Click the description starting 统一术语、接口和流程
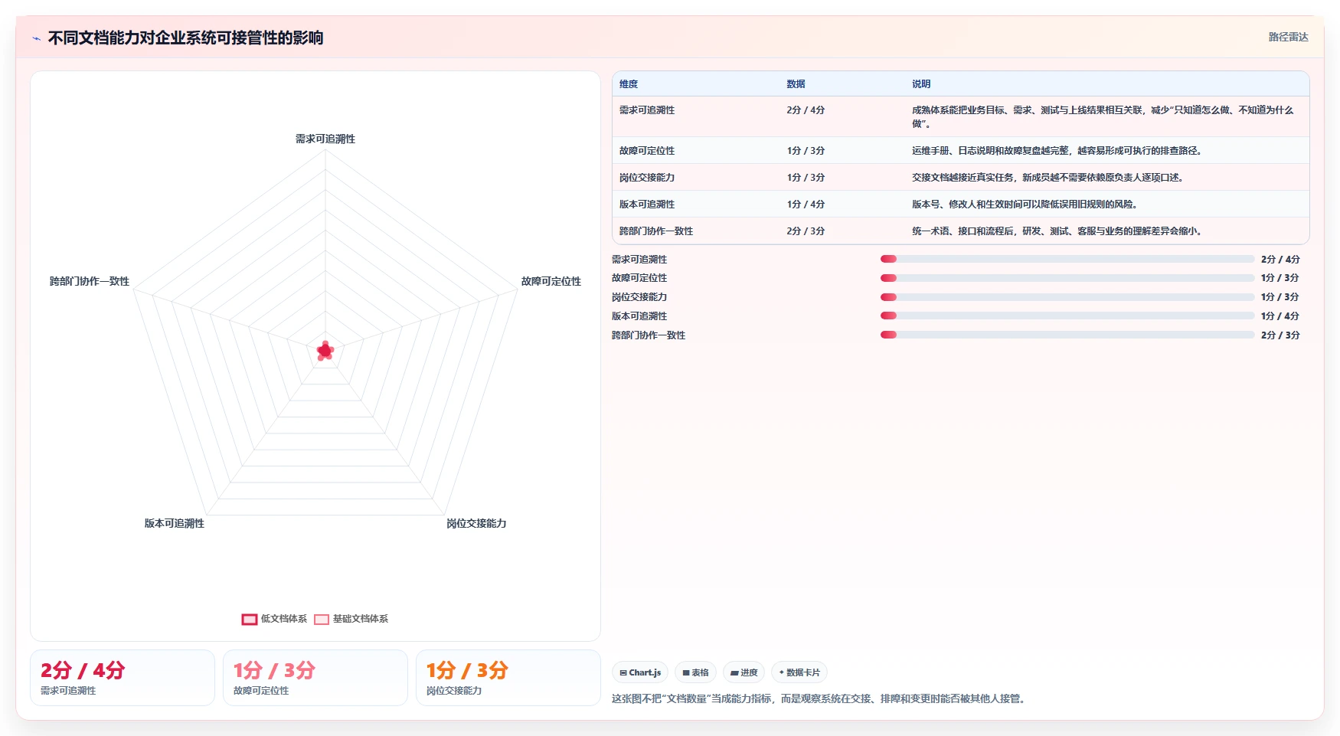This screenshot has width=1340, height=736. (x=1058, y=231)
